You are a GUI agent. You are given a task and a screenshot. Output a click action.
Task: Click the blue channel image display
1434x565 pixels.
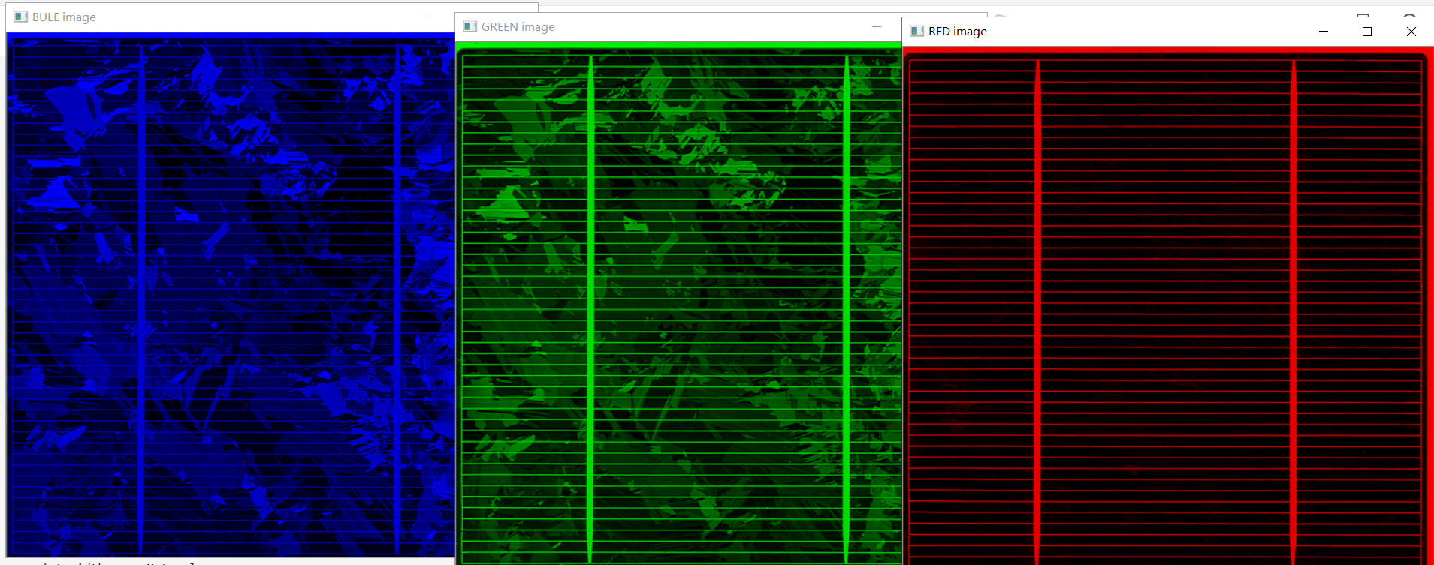(231, 294)
